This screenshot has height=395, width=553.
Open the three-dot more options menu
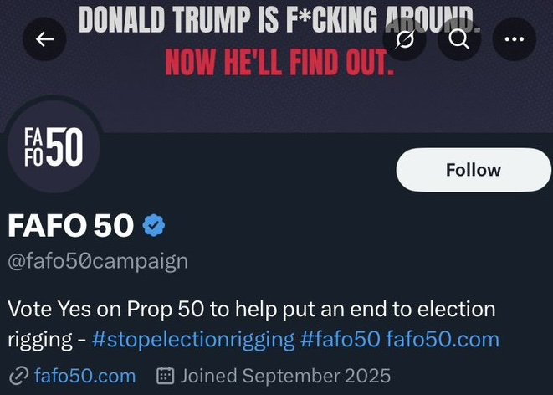(515, 39)
